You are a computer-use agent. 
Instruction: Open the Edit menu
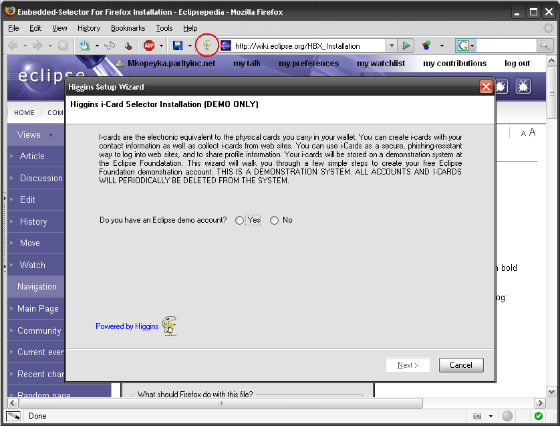pos(35,28)
